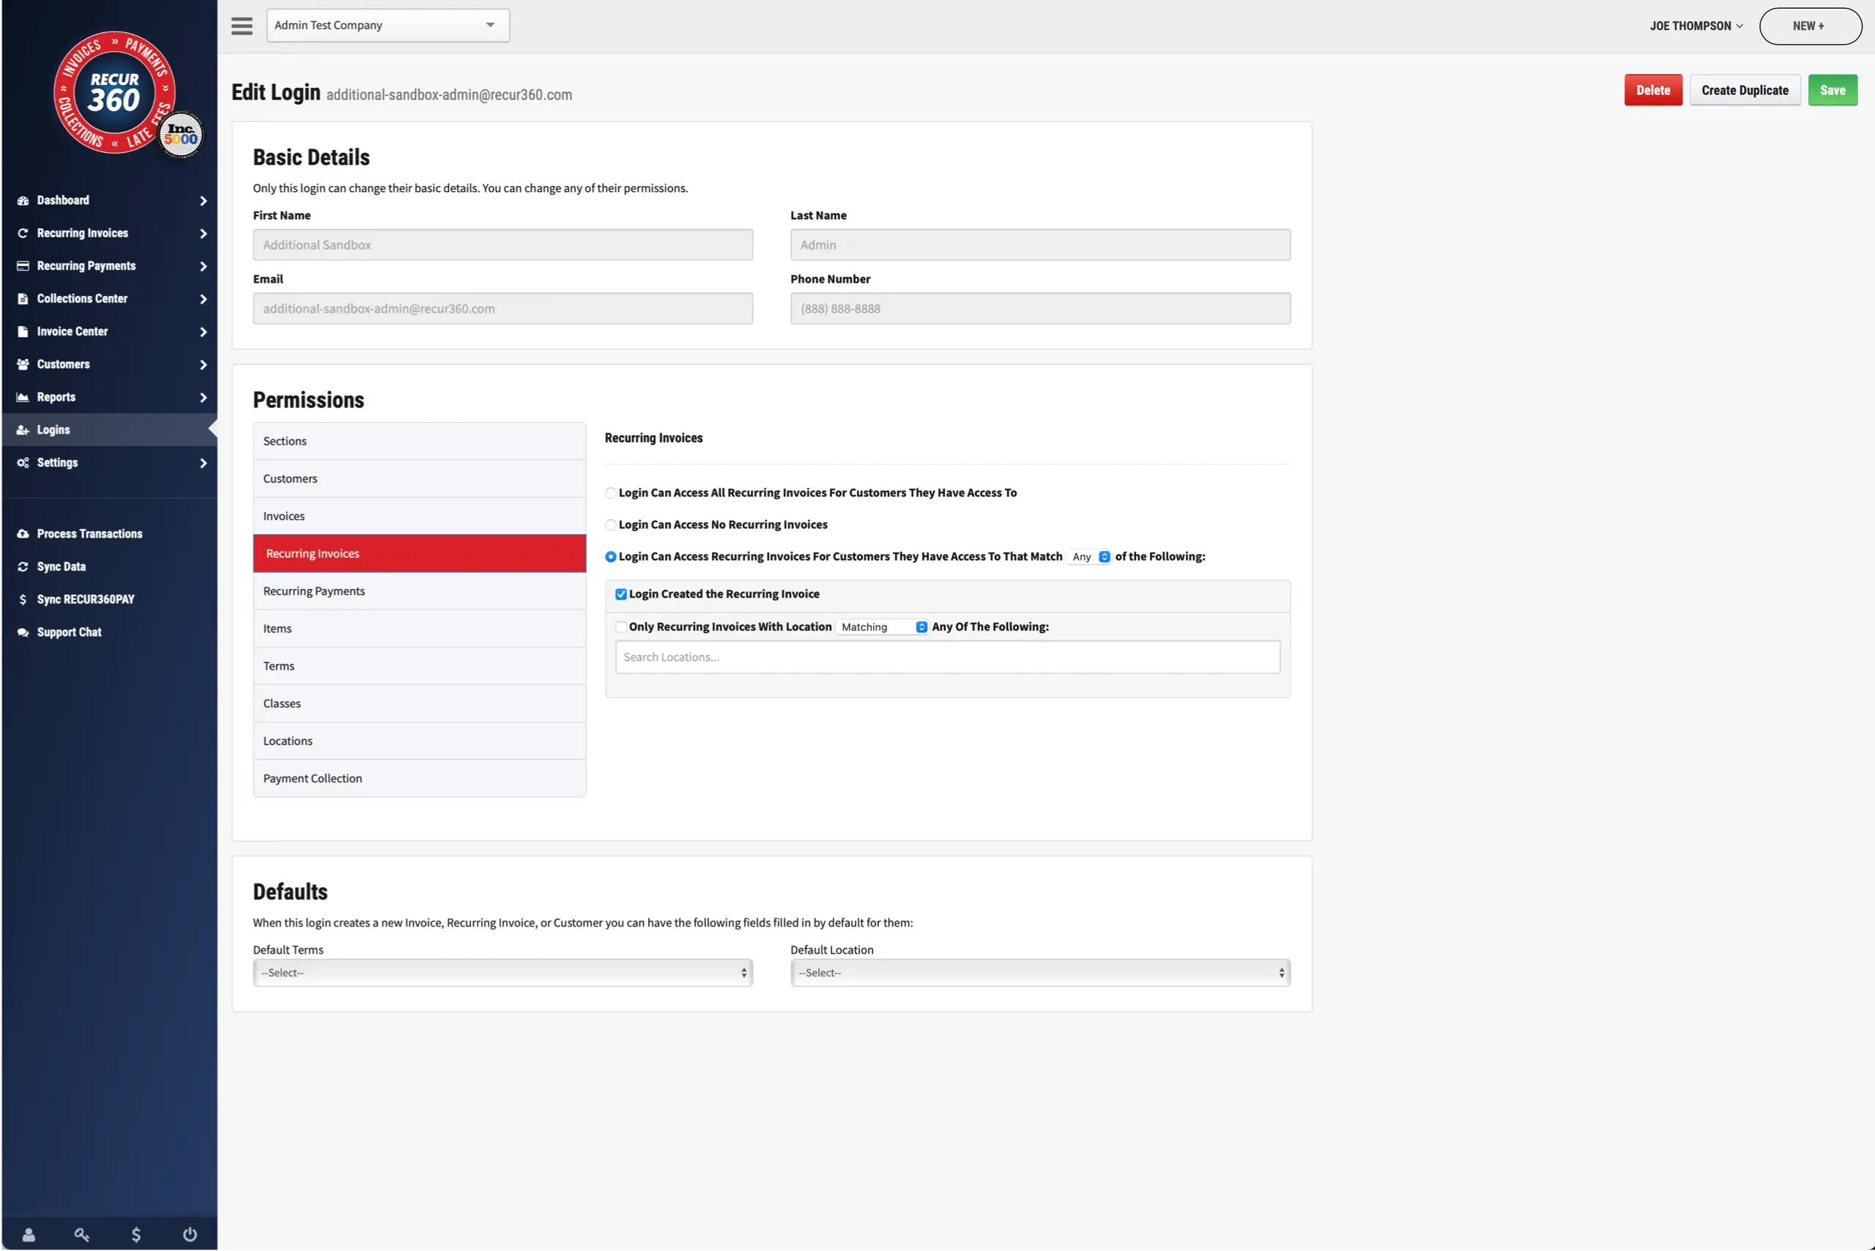Open the Any match selector
Image resolution: width=1875 pixels, height=1251 pixels.
coord(1089,557)
